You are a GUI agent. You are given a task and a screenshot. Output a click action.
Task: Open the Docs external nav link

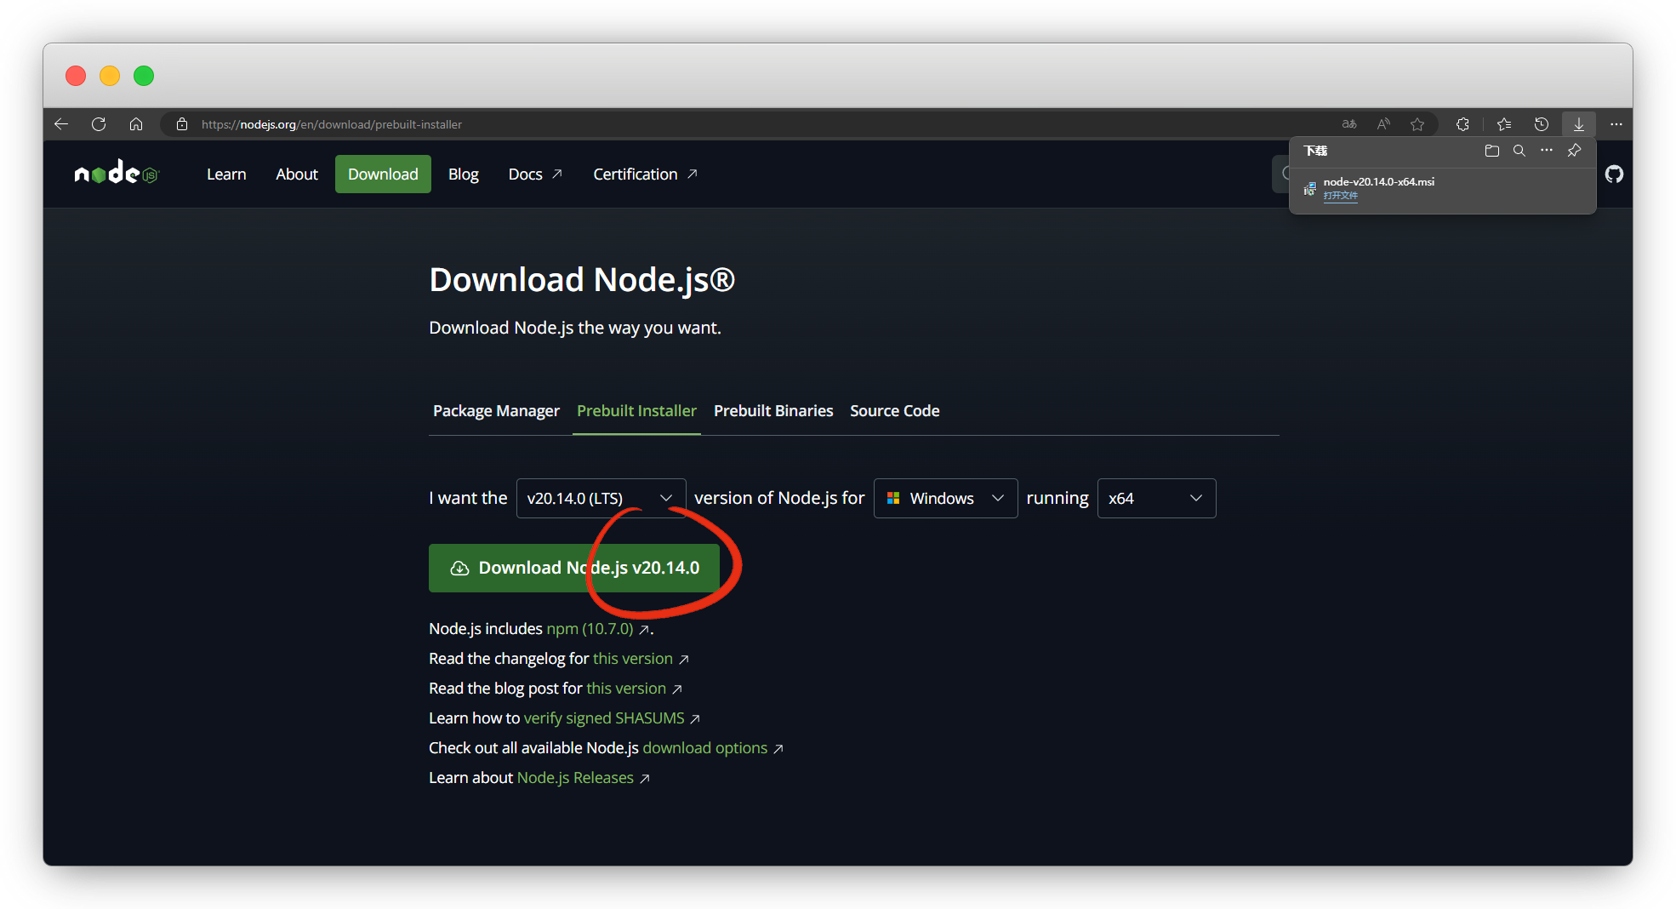(x=535, y=174)
